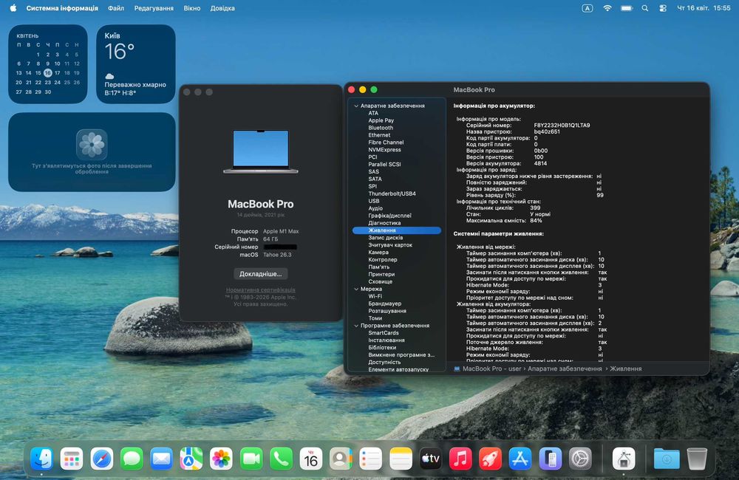The height and width of the screenshot is (480, 739).
Task: Open Maps app in Dock
Action: (x=191, y=459)
